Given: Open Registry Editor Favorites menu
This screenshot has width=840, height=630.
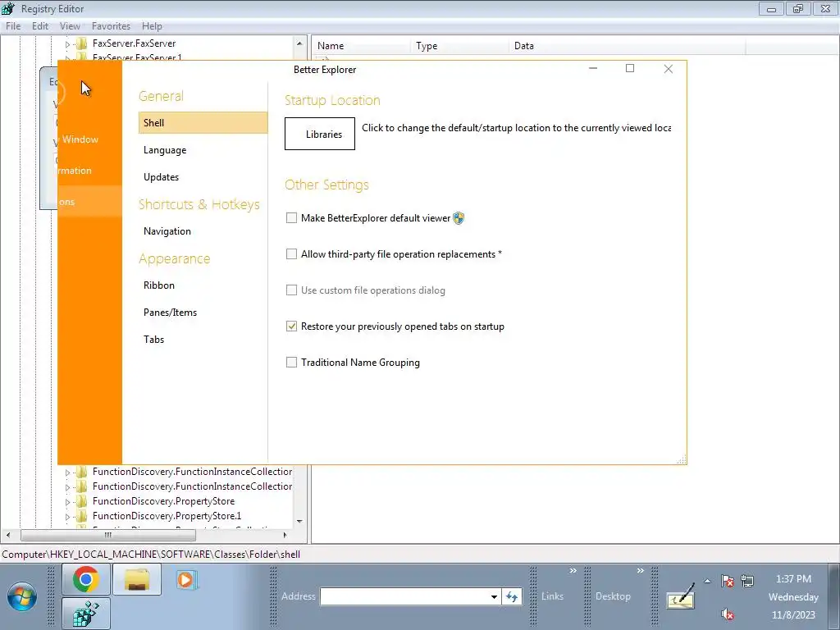Looking at the screenshot, I should coord(111,26).
